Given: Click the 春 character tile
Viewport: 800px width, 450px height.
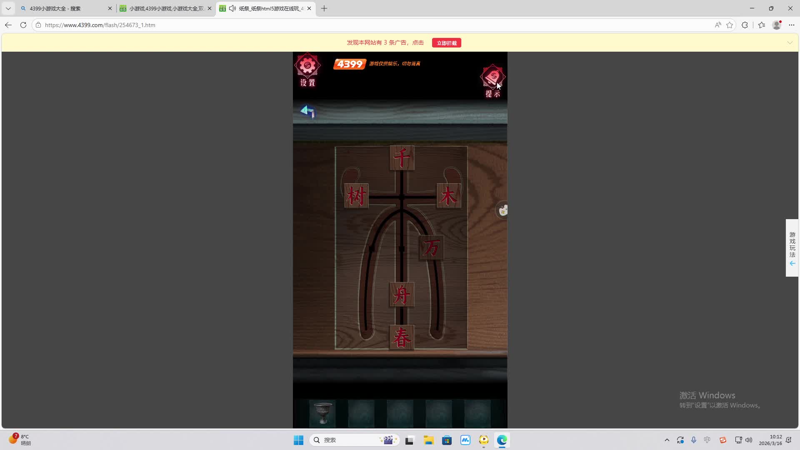Looking at the screenshot, I should (x=402, y=337).
